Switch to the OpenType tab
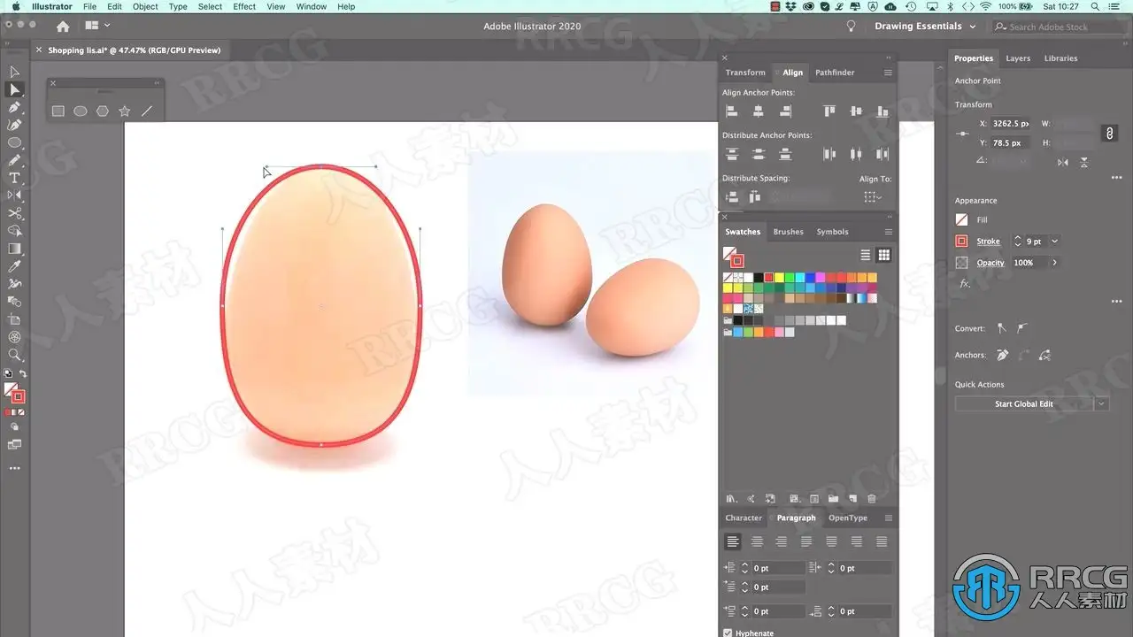The image size is (1133, 637). coord(848,518)
